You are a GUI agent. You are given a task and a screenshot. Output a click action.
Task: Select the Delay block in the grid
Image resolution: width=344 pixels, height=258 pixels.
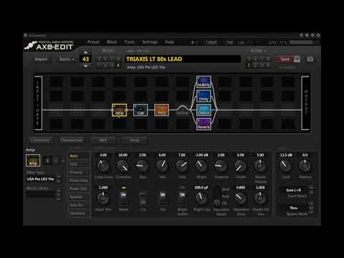coord(204,96)
